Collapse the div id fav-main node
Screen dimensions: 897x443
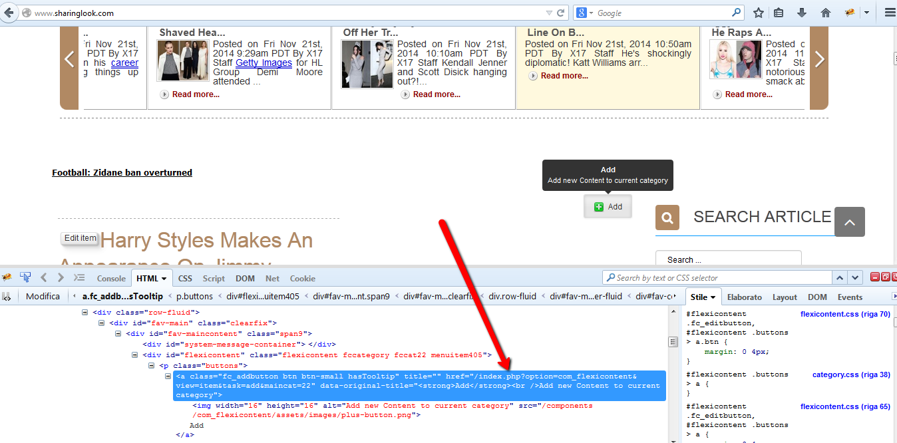tap(102, 323)
